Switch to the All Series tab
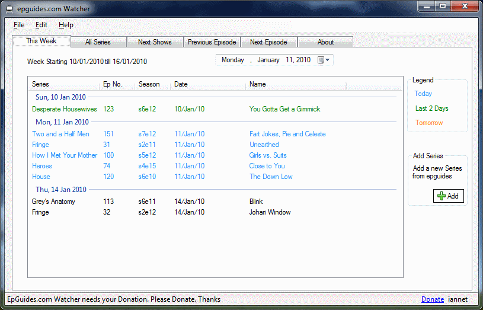 click(98, 42)
